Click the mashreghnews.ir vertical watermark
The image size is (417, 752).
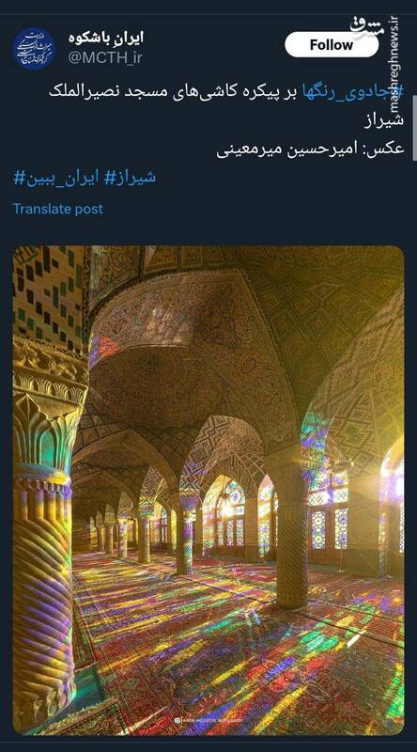[394, 62]
